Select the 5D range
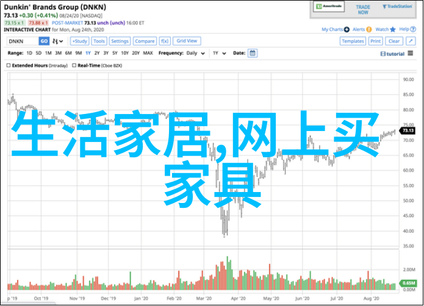Viewport: 424px width, 306px height. (38, 53)
